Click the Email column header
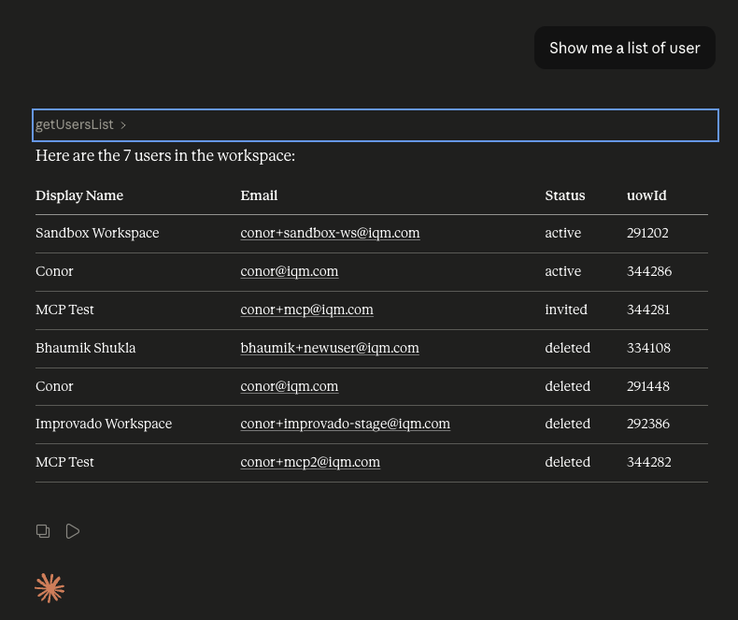Image resolution: width=738 pixels, height=620 pixels. 259,195
